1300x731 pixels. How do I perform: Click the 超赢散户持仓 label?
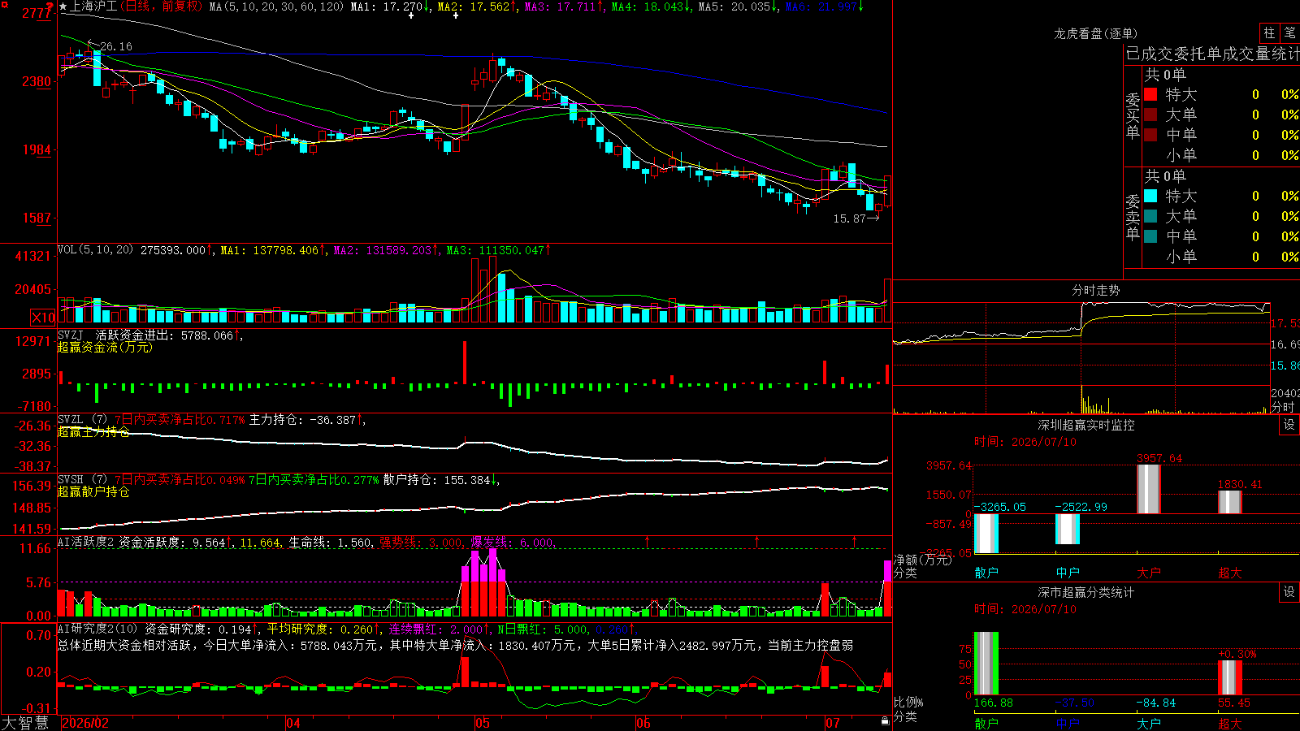click(93, 491)
